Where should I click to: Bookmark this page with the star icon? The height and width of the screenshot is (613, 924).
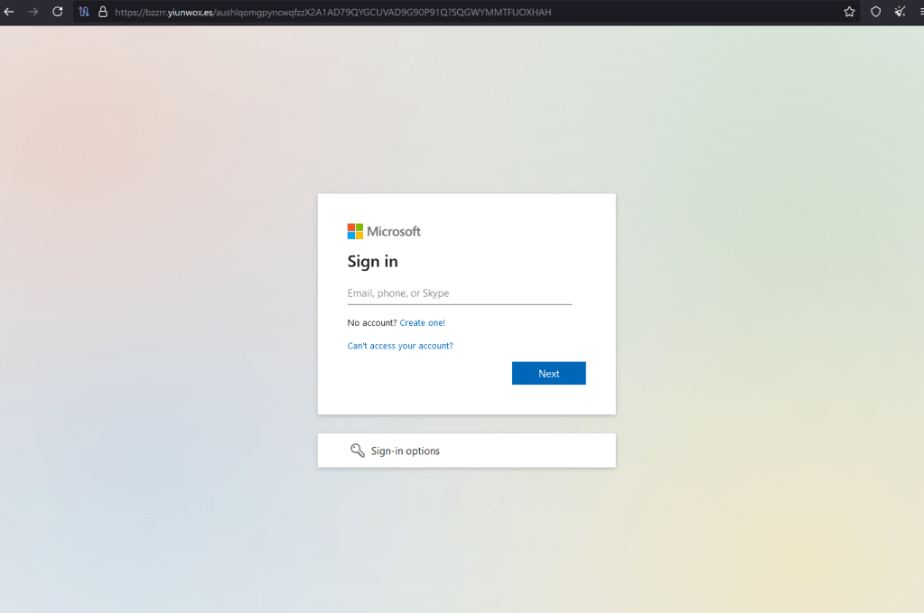coord(849,12)
